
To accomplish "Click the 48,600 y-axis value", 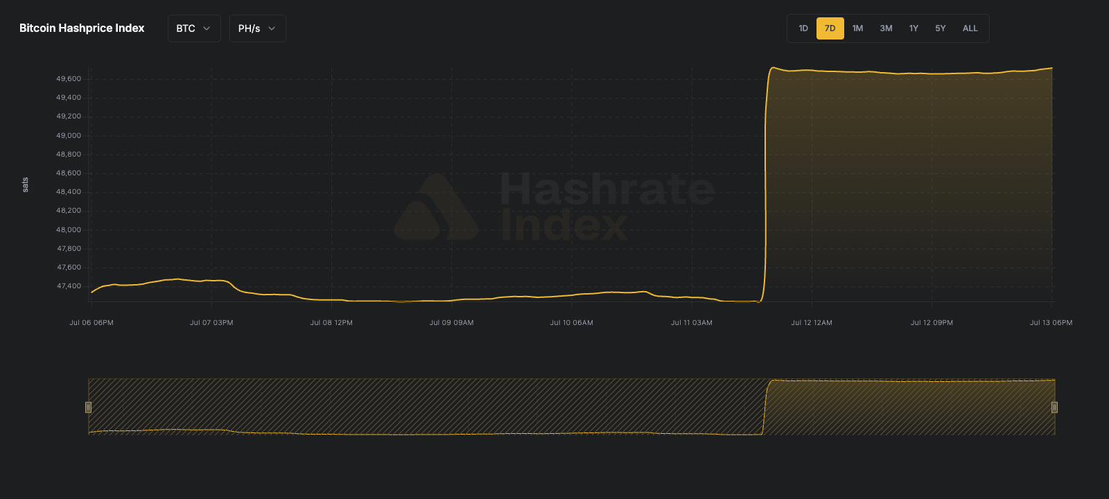I will point(69,173).
